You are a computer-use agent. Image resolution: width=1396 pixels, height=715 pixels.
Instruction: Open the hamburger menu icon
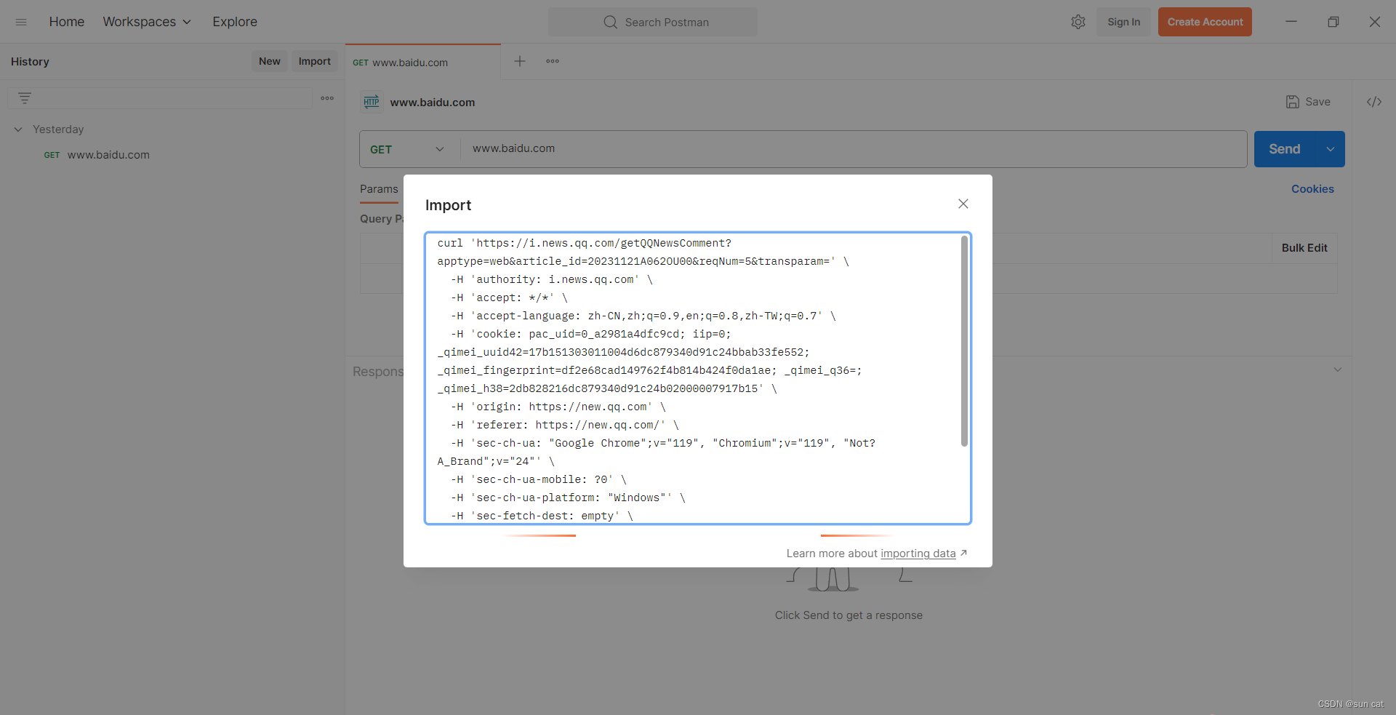coord(21,22)
